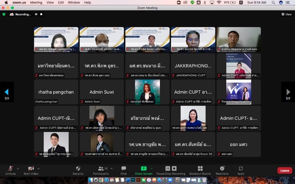Viewport: 295px width, 184px height.
Task: Open the View layout button
Action: [x=286, y=14]
